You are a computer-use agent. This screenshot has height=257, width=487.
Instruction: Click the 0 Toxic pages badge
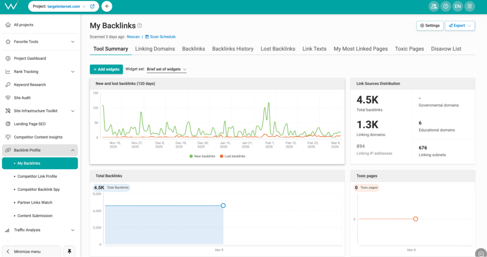pos(366,187)
